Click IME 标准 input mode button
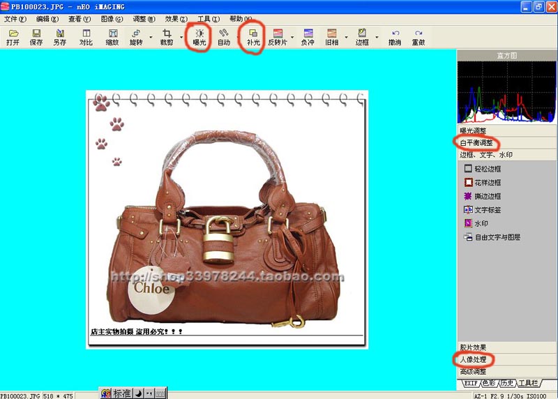The image size is (558, 399). click(x=121, y=393)
